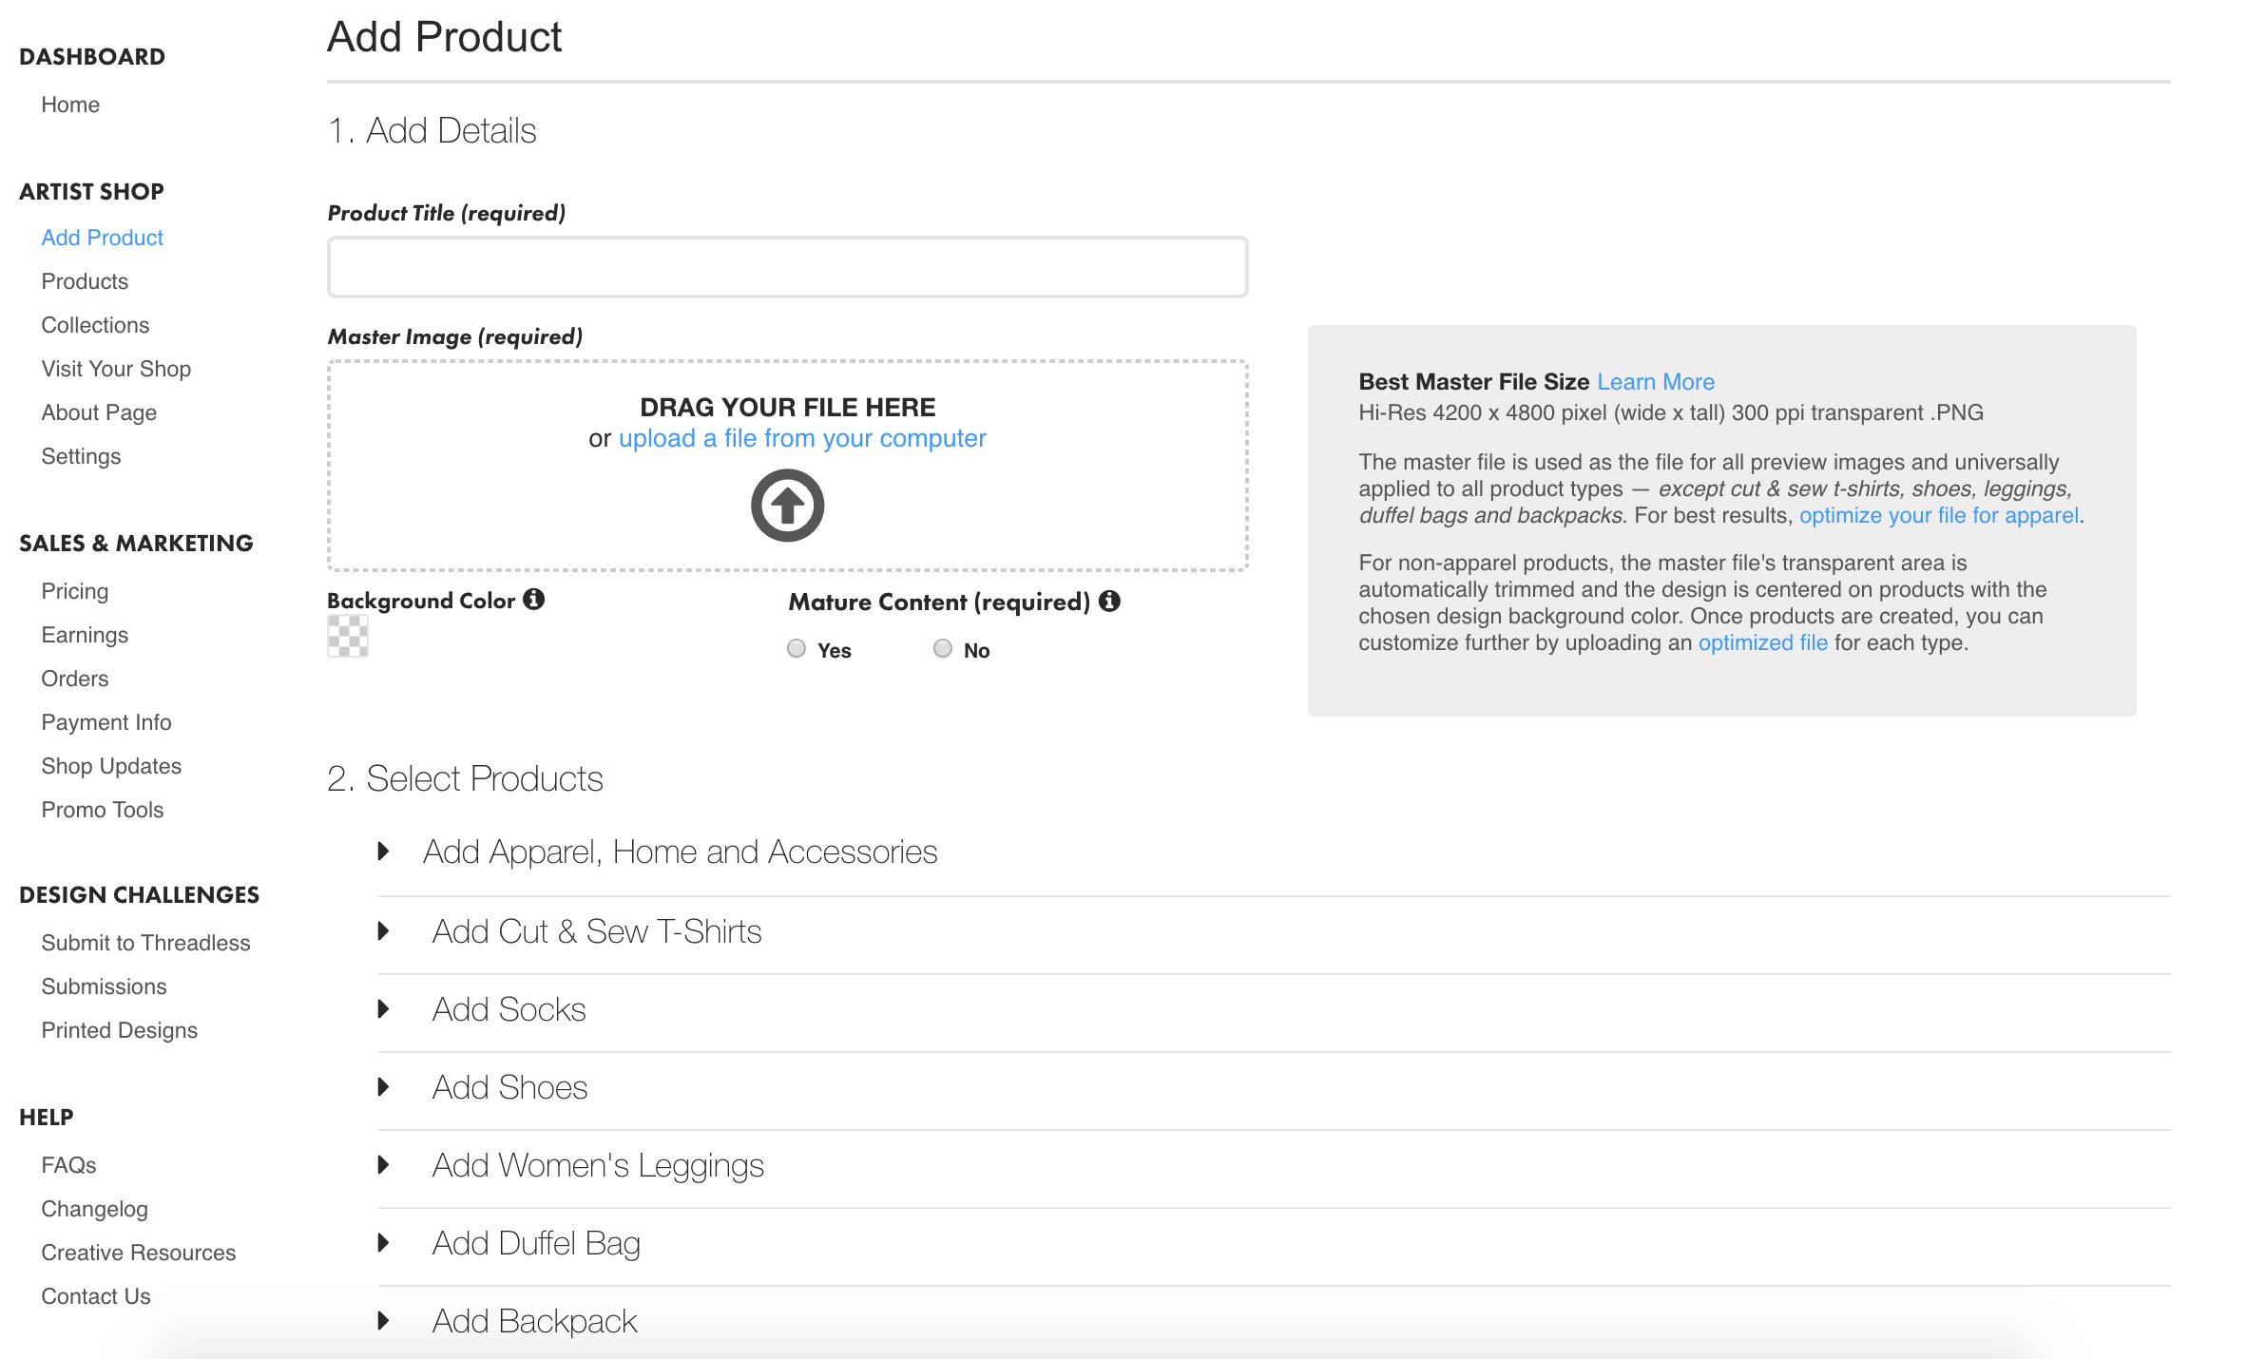Viewport: 2266px width, 1359px height.
Task: Expand the Add Duffel Bag section
Action: [x=535, y=1243]
